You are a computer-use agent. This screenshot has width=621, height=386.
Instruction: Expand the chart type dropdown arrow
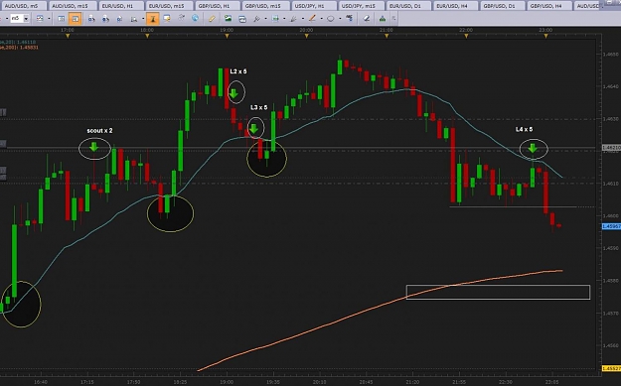coord(49,19)
